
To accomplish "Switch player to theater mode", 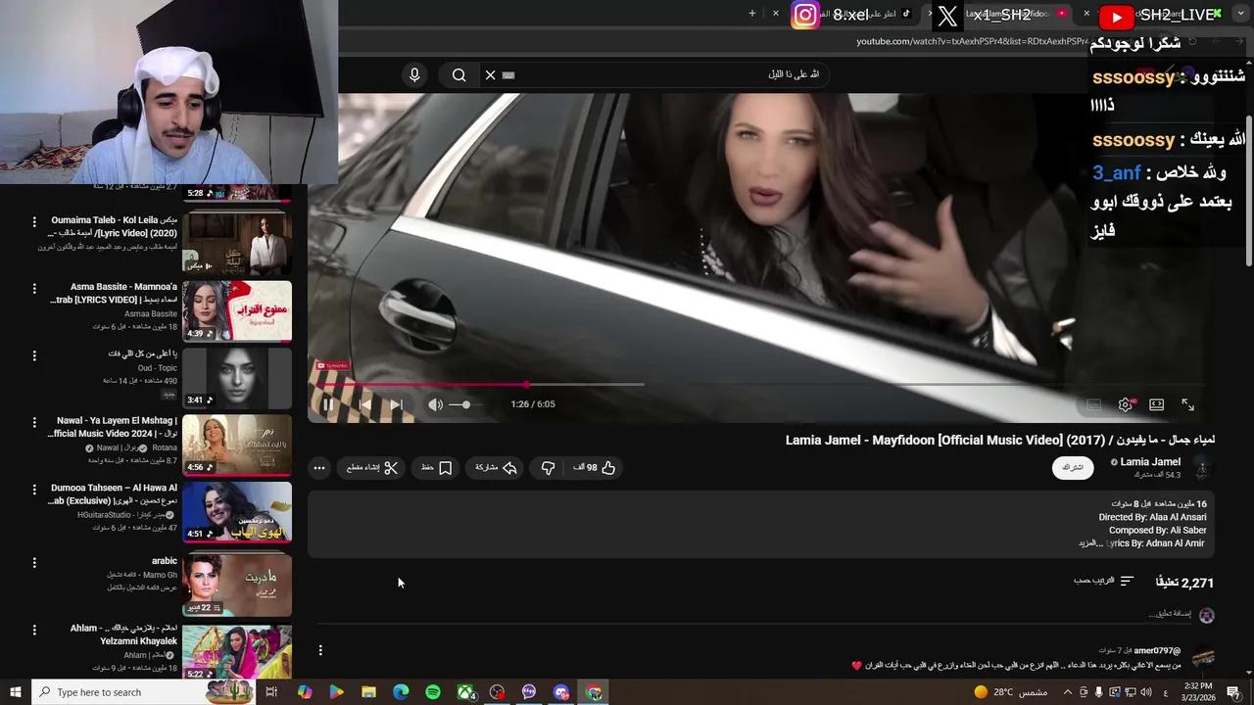I will coord(1157,404).
